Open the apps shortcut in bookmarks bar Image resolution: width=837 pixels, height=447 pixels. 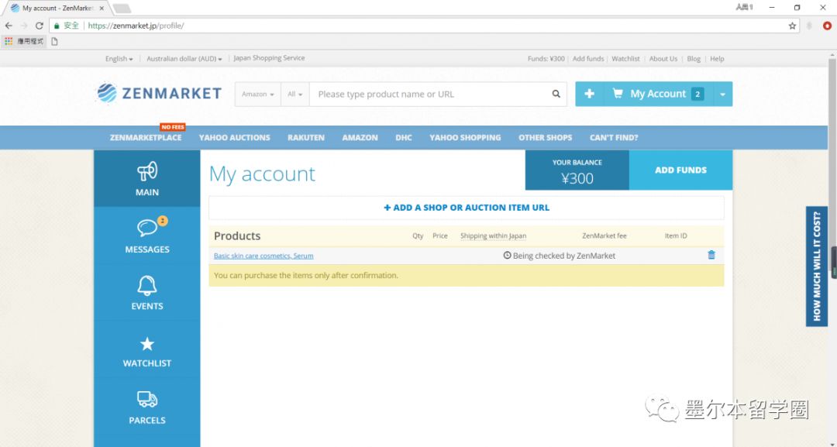click(x=24, y=41)
